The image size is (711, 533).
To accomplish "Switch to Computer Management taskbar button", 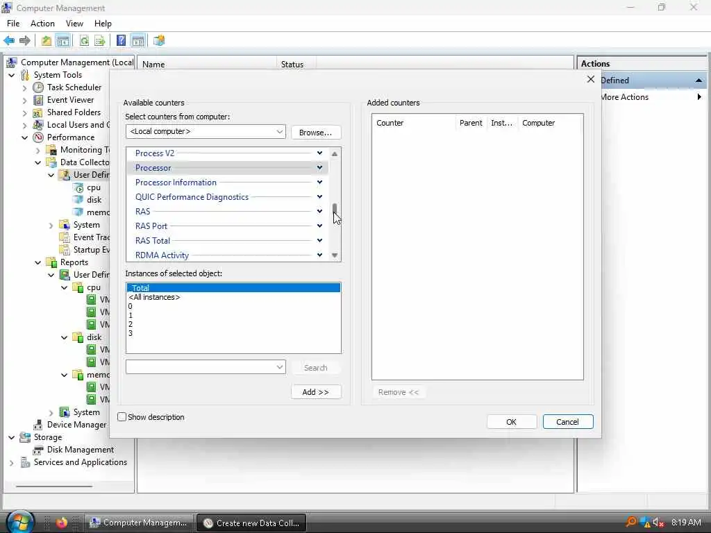I will coord(139,523).
